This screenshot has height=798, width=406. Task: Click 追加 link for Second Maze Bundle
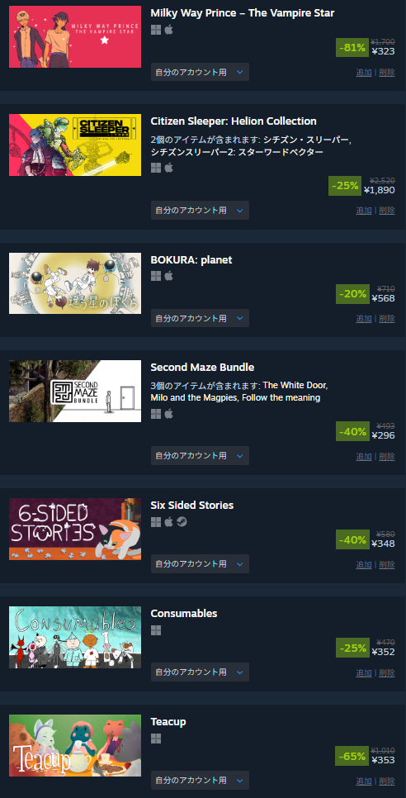(364, 457)
